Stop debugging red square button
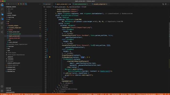Screen dimensions: 170x95 point(24,4)
